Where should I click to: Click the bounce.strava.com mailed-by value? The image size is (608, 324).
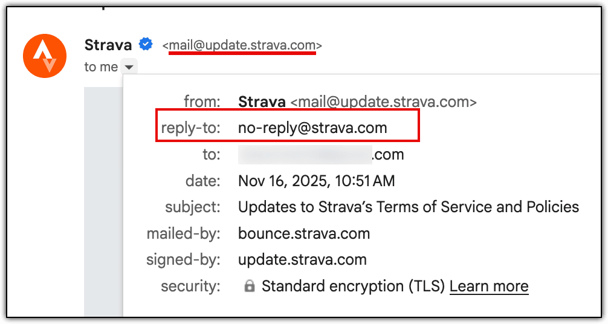tap(303, 233)
